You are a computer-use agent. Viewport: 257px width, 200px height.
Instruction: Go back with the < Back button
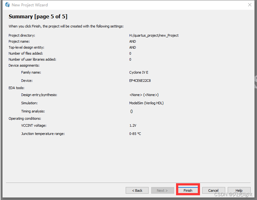137,190
